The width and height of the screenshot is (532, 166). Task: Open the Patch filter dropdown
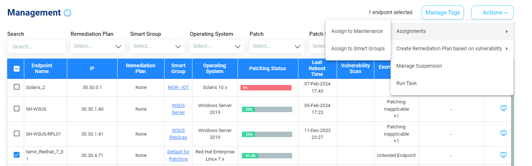point(276,46)
